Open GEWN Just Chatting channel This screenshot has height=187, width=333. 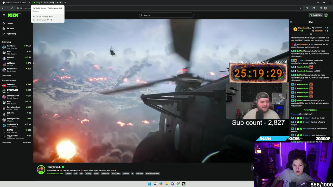coord(17,131)
